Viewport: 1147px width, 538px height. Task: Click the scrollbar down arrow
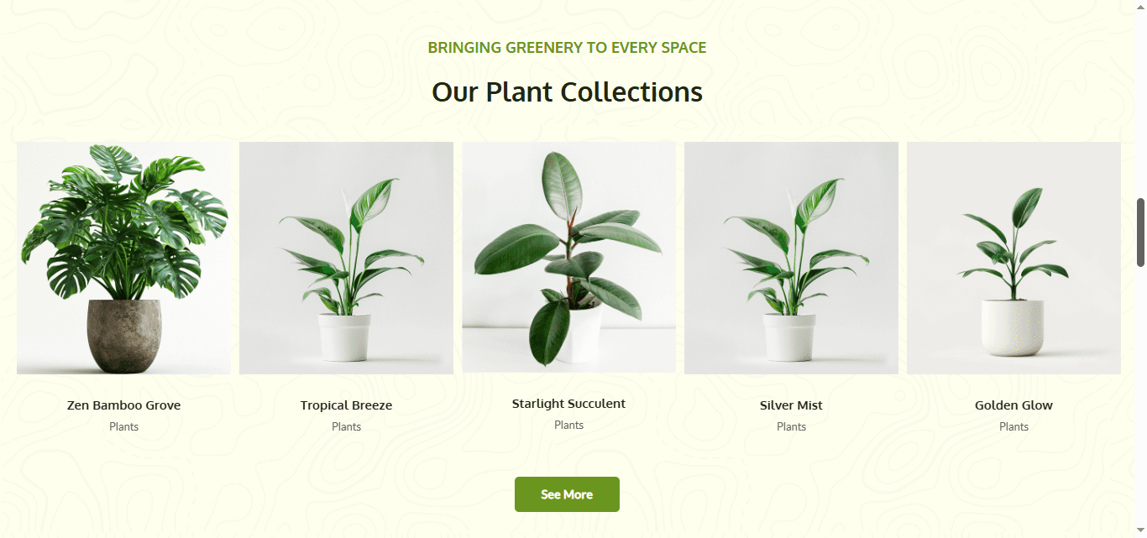click(1140, 531)
